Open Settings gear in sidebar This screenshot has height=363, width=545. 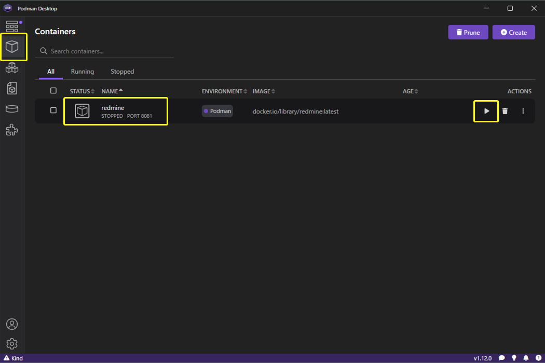coord(12,343)
